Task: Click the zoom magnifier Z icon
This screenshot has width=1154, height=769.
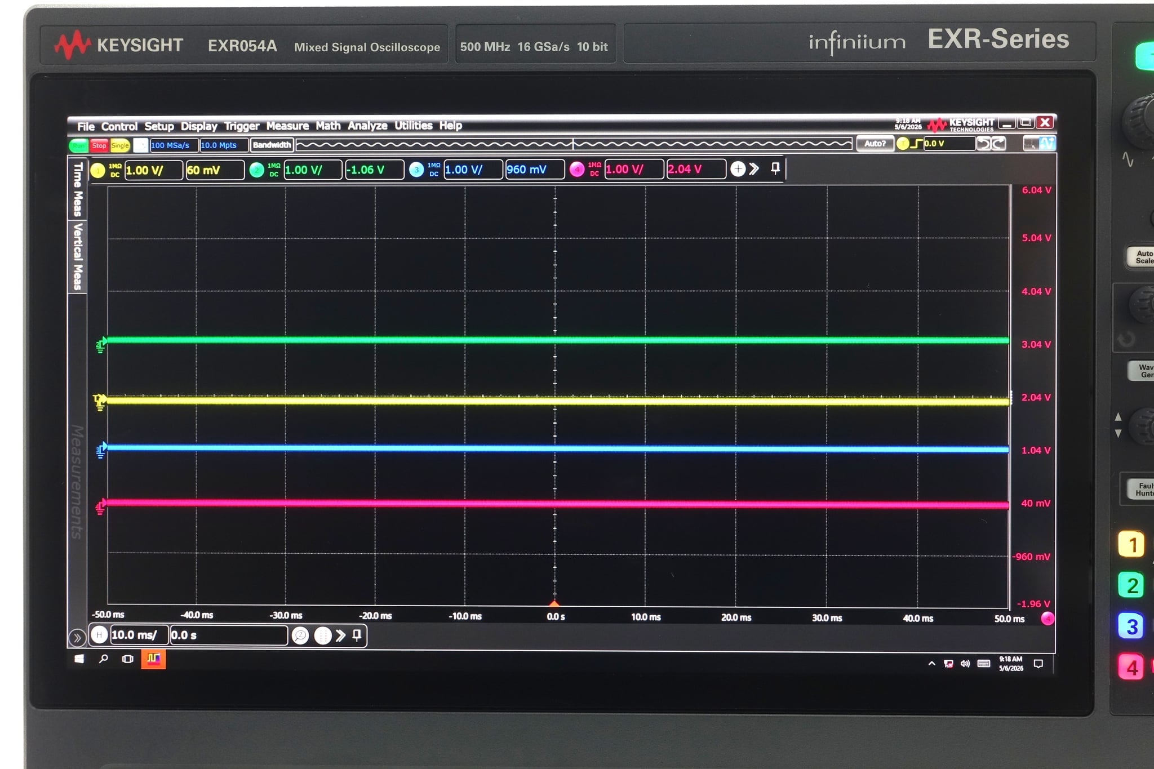Action: pyautogui.click(x=300, y=635)
